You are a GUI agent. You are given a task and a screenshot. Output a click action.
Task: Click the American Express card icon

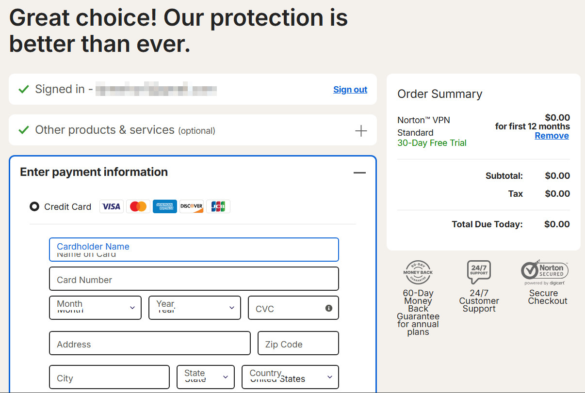(x=165, y=206)
